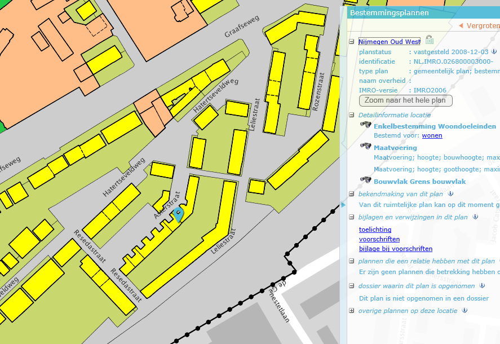
Task: Click the Graafseweg label at top of map
Action: [x=242, y=26]
